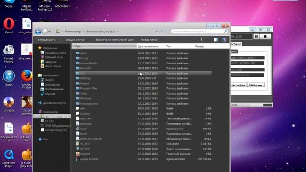This screenshot has width=306, height=172.
Task: Click the Приложение install file icon
Action: pos(77,129)
